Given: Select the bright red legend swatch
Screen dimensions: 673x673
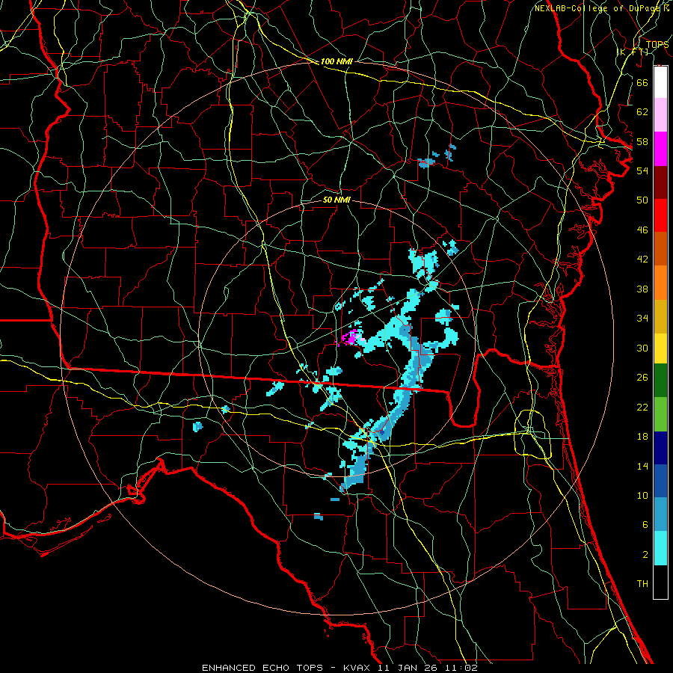Looking at the screenshot, I should point(660,215).
